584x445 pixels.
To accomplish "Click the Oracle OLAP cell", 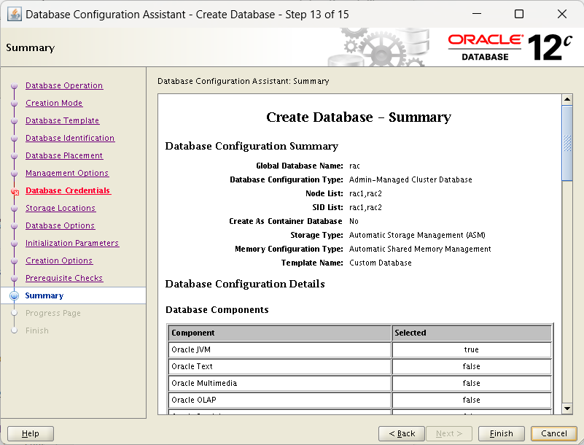I will pyautogui.click(x=280, y=400).
